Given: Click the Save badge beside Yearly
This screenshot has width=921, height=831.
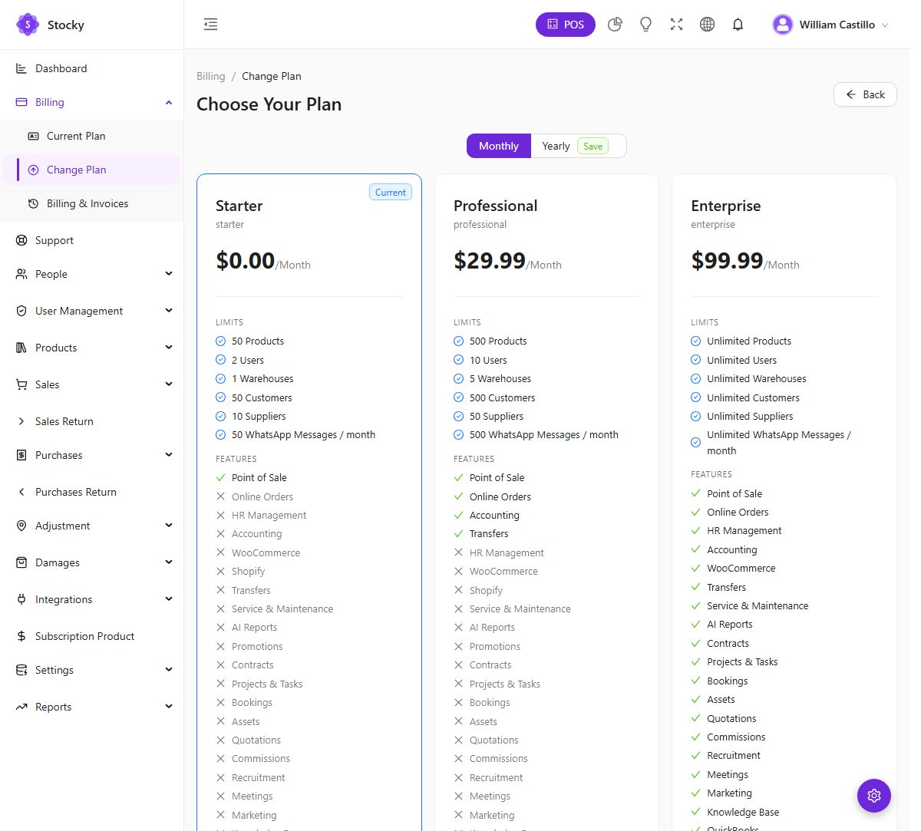Looking at the screenshot, I should click(593, 146).
